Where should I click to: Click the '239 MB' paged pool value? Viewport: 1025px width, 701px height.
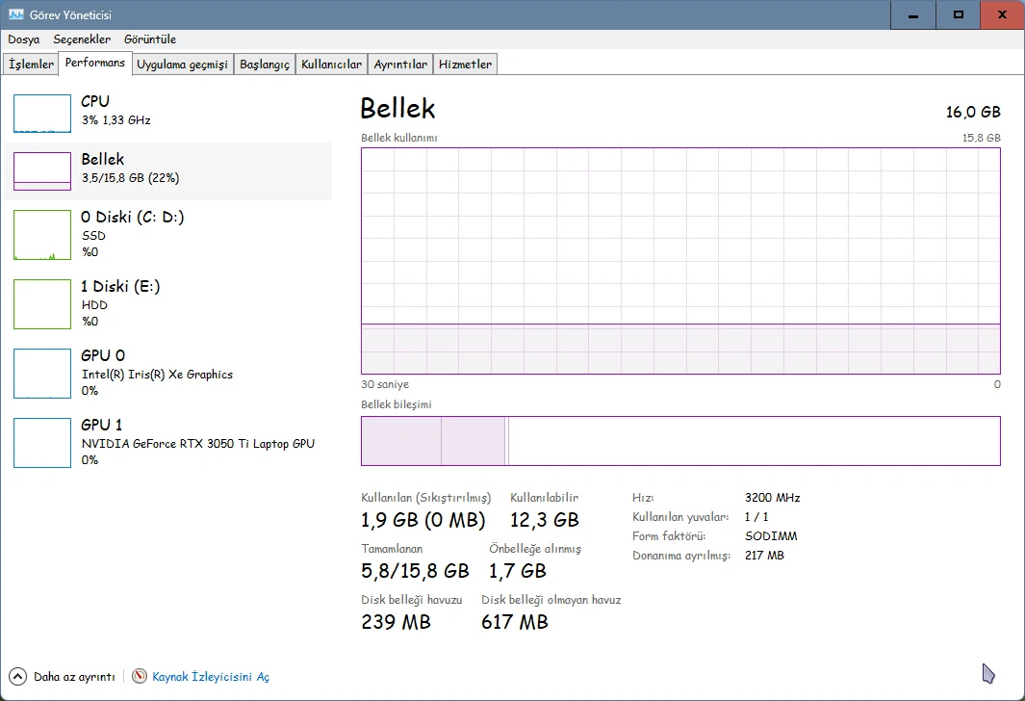point(397,622)
